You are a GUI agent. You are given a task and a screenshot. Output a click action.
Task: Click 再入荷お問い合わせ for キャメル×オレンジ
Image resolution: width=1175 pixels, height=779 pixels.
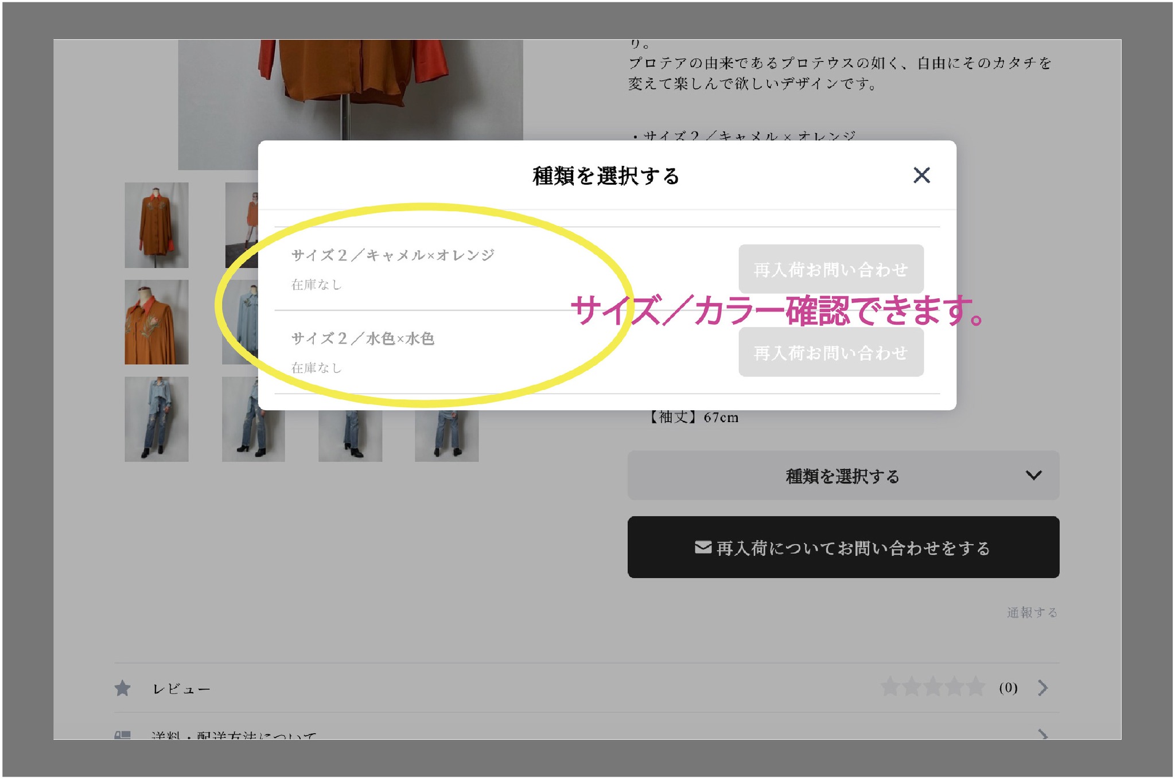pyautogui.click(x=831, y=269)
